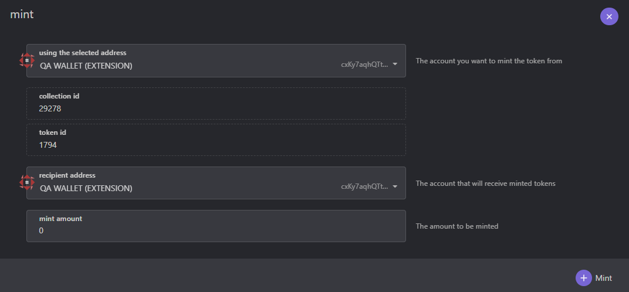Click the token id field showing 1794
Image resolution: width=629 pixels, height=292 pixels.
pos(216,140)
